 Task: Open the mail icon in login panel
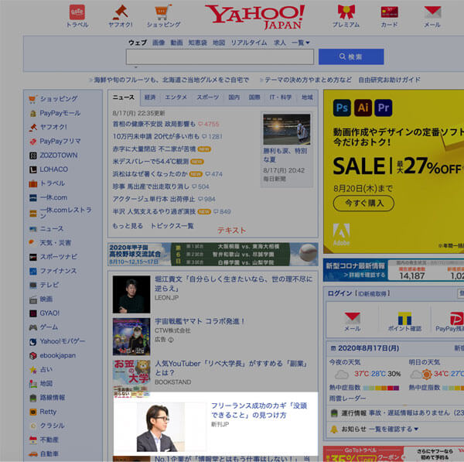pyautogui.click(x=353, y=318)
